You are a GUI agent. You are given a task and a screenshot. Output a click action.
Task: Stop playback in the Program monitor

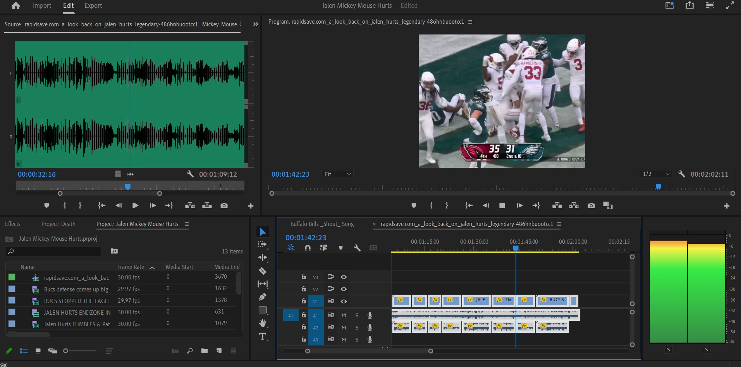pyautogui.click(x=502, y=205)
